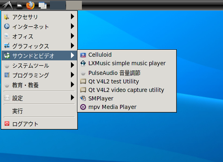This screenshot has height=162, width=223.
Task: Click the mpv Media Player icon
Action: [83, 107]
